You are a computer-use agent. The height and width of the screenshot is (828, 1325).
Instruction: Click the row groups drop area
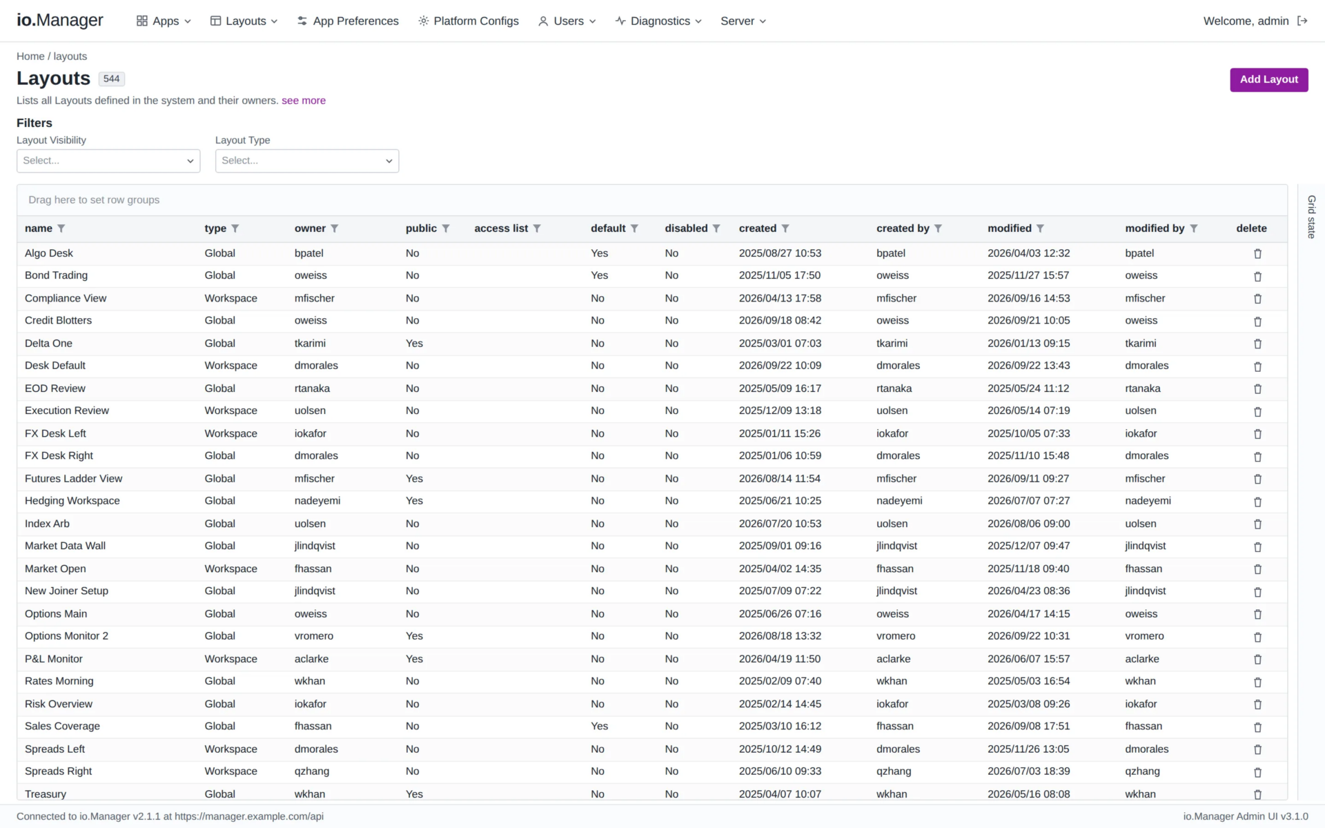652,200
